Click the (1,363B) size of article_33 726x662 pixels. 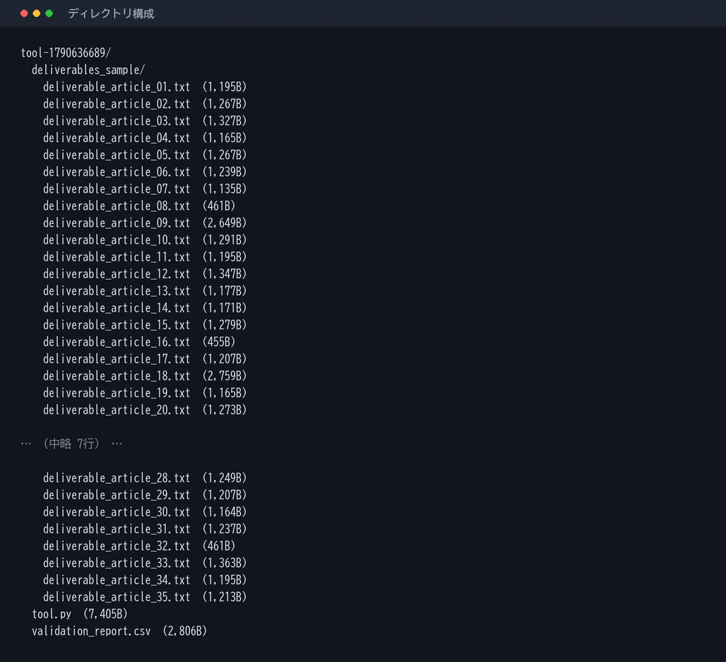click(224, 562)
